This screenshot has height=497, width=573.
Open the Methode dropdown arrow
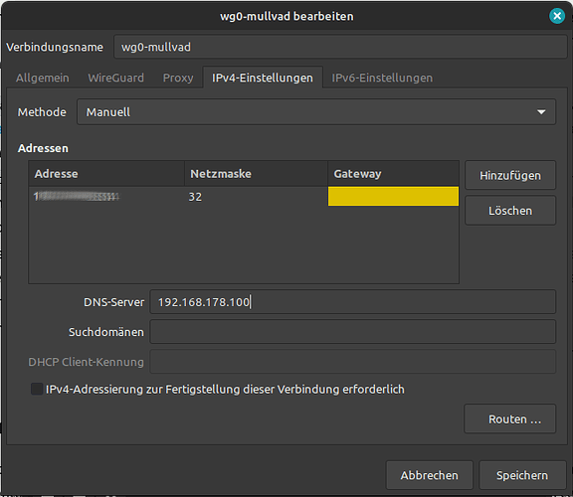[x=541, y=112]
